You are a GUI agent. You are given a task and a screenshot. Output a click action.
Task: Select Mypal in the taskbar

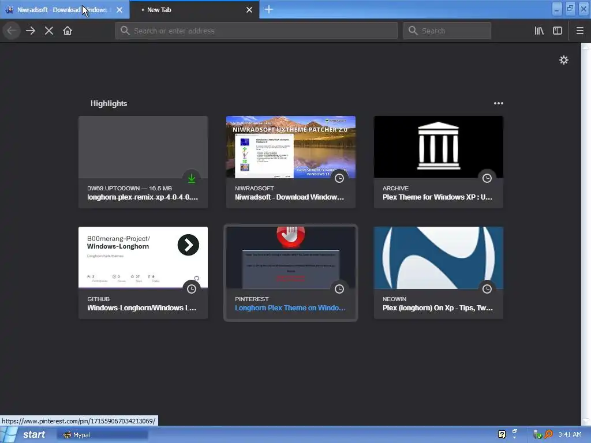[x=103, y=435]
